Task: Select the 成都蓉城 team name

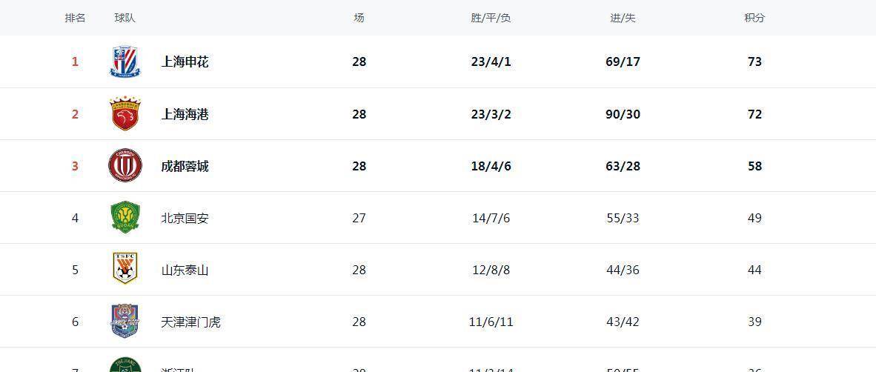Action: pyautogui.click(x=185, y=166)
